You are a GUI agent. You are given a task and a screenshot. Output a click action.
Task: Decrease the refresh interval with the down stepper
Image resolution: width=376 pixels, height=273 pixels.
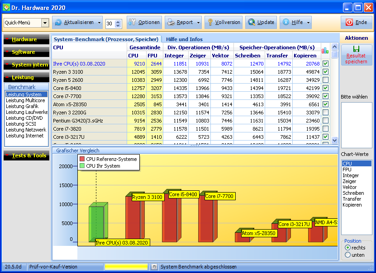click(118, 26)
